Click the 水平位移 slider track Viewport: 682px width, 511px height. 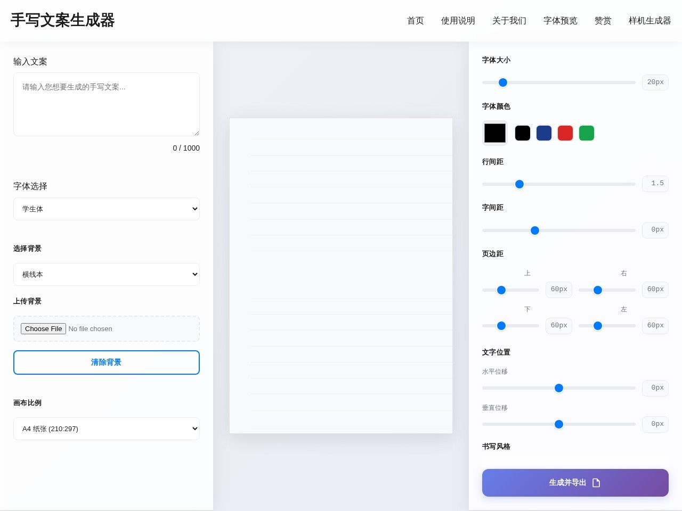[x=559, y=388]
